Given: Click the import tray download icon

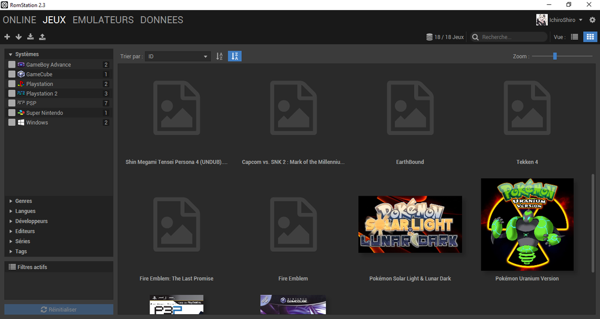Looking at the screenshot, I should point(30,37).
